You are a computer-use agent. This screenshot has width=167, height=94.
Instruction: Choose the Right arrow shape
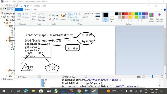[x=79, y=20]
